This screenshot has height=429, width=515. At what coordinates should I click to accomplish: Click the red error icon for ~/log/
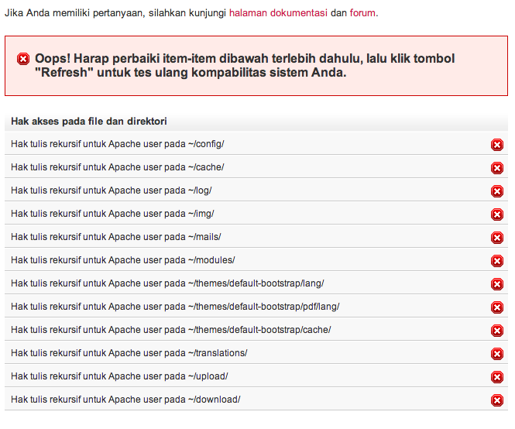coord(497,191)
